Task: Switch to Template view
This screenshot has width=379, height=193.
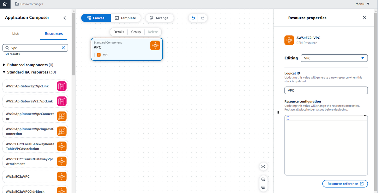Action: tap(125, 18)
